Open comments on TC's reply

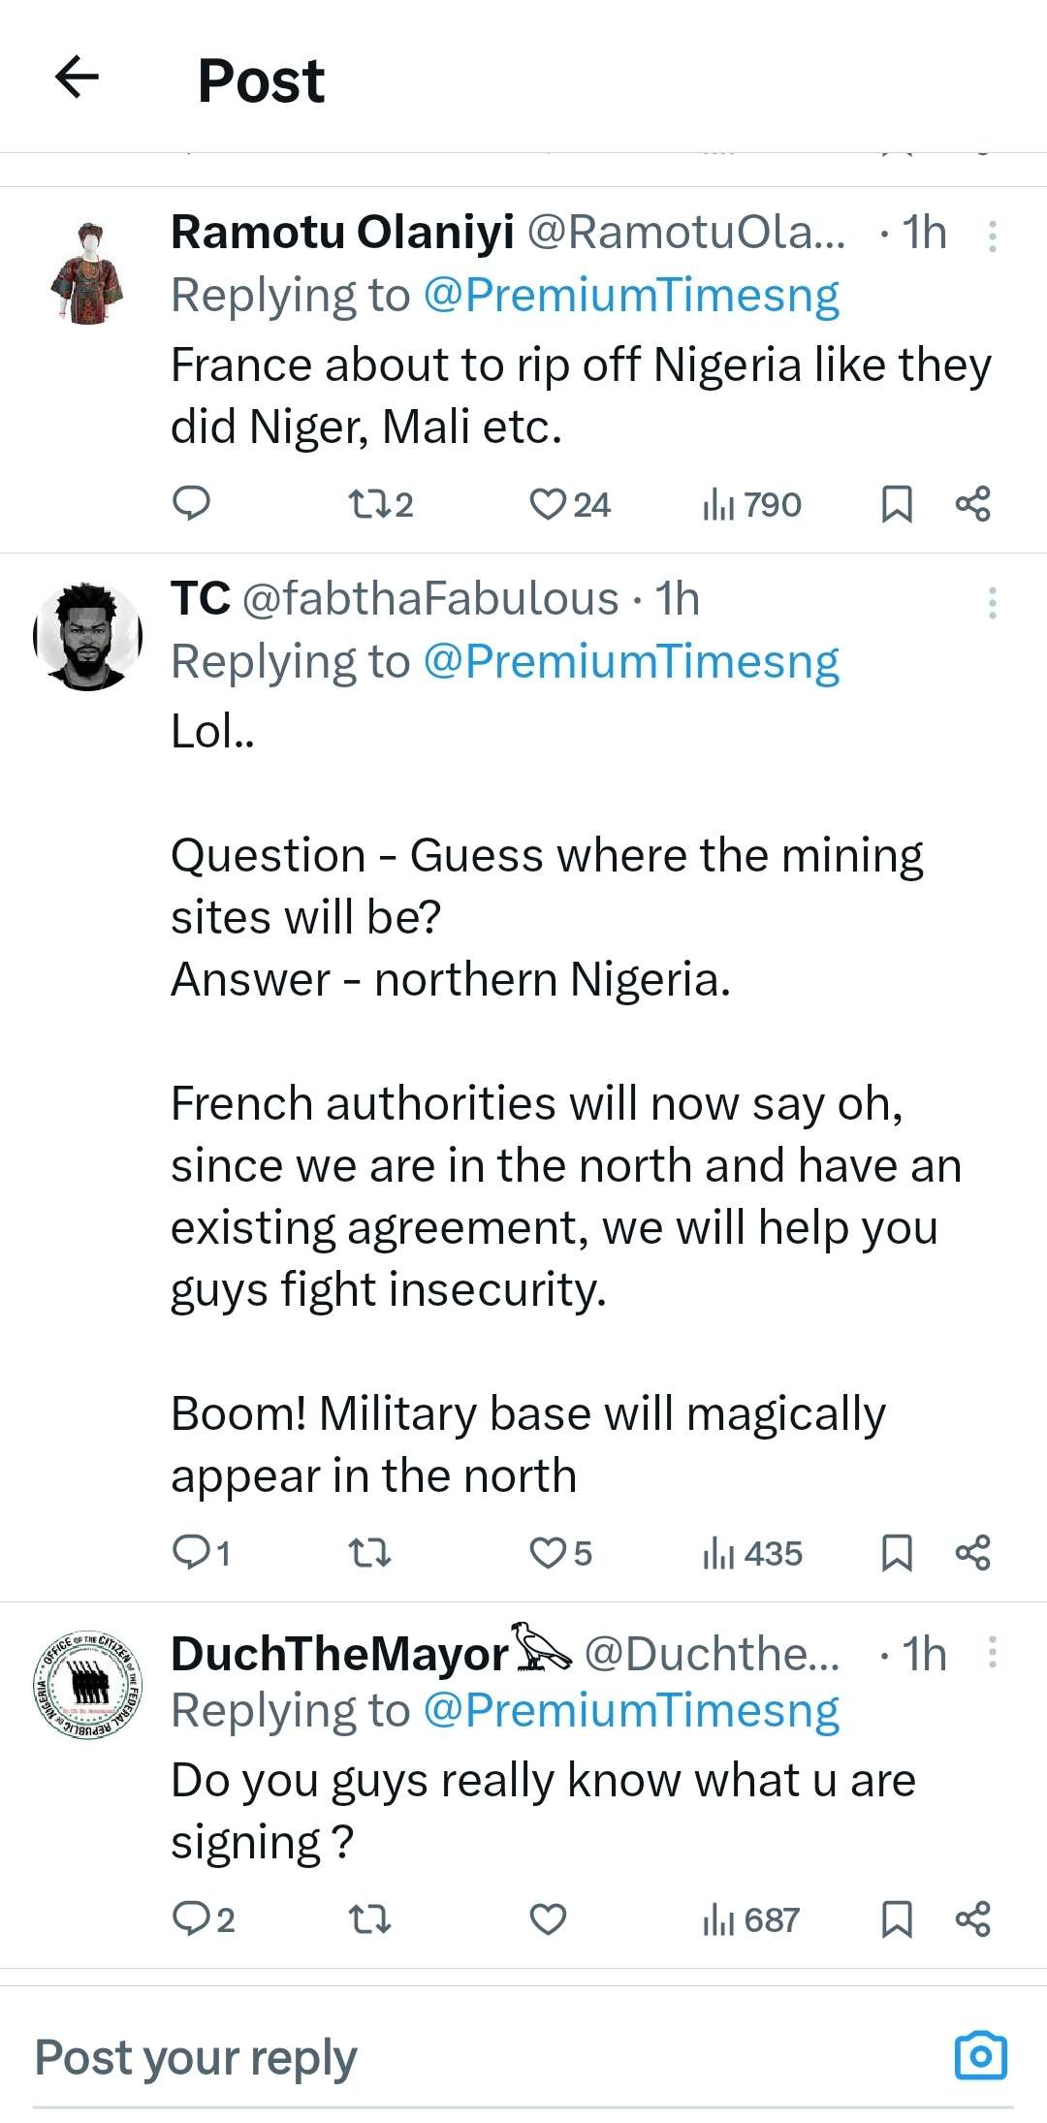pyautogui.click(x=191, y=1553)
